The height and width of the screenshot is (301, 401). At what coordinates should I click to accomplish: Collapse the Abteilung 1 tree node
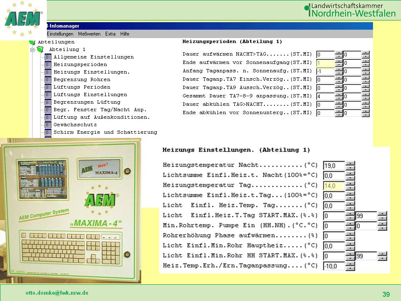click(x=32, y=49)
